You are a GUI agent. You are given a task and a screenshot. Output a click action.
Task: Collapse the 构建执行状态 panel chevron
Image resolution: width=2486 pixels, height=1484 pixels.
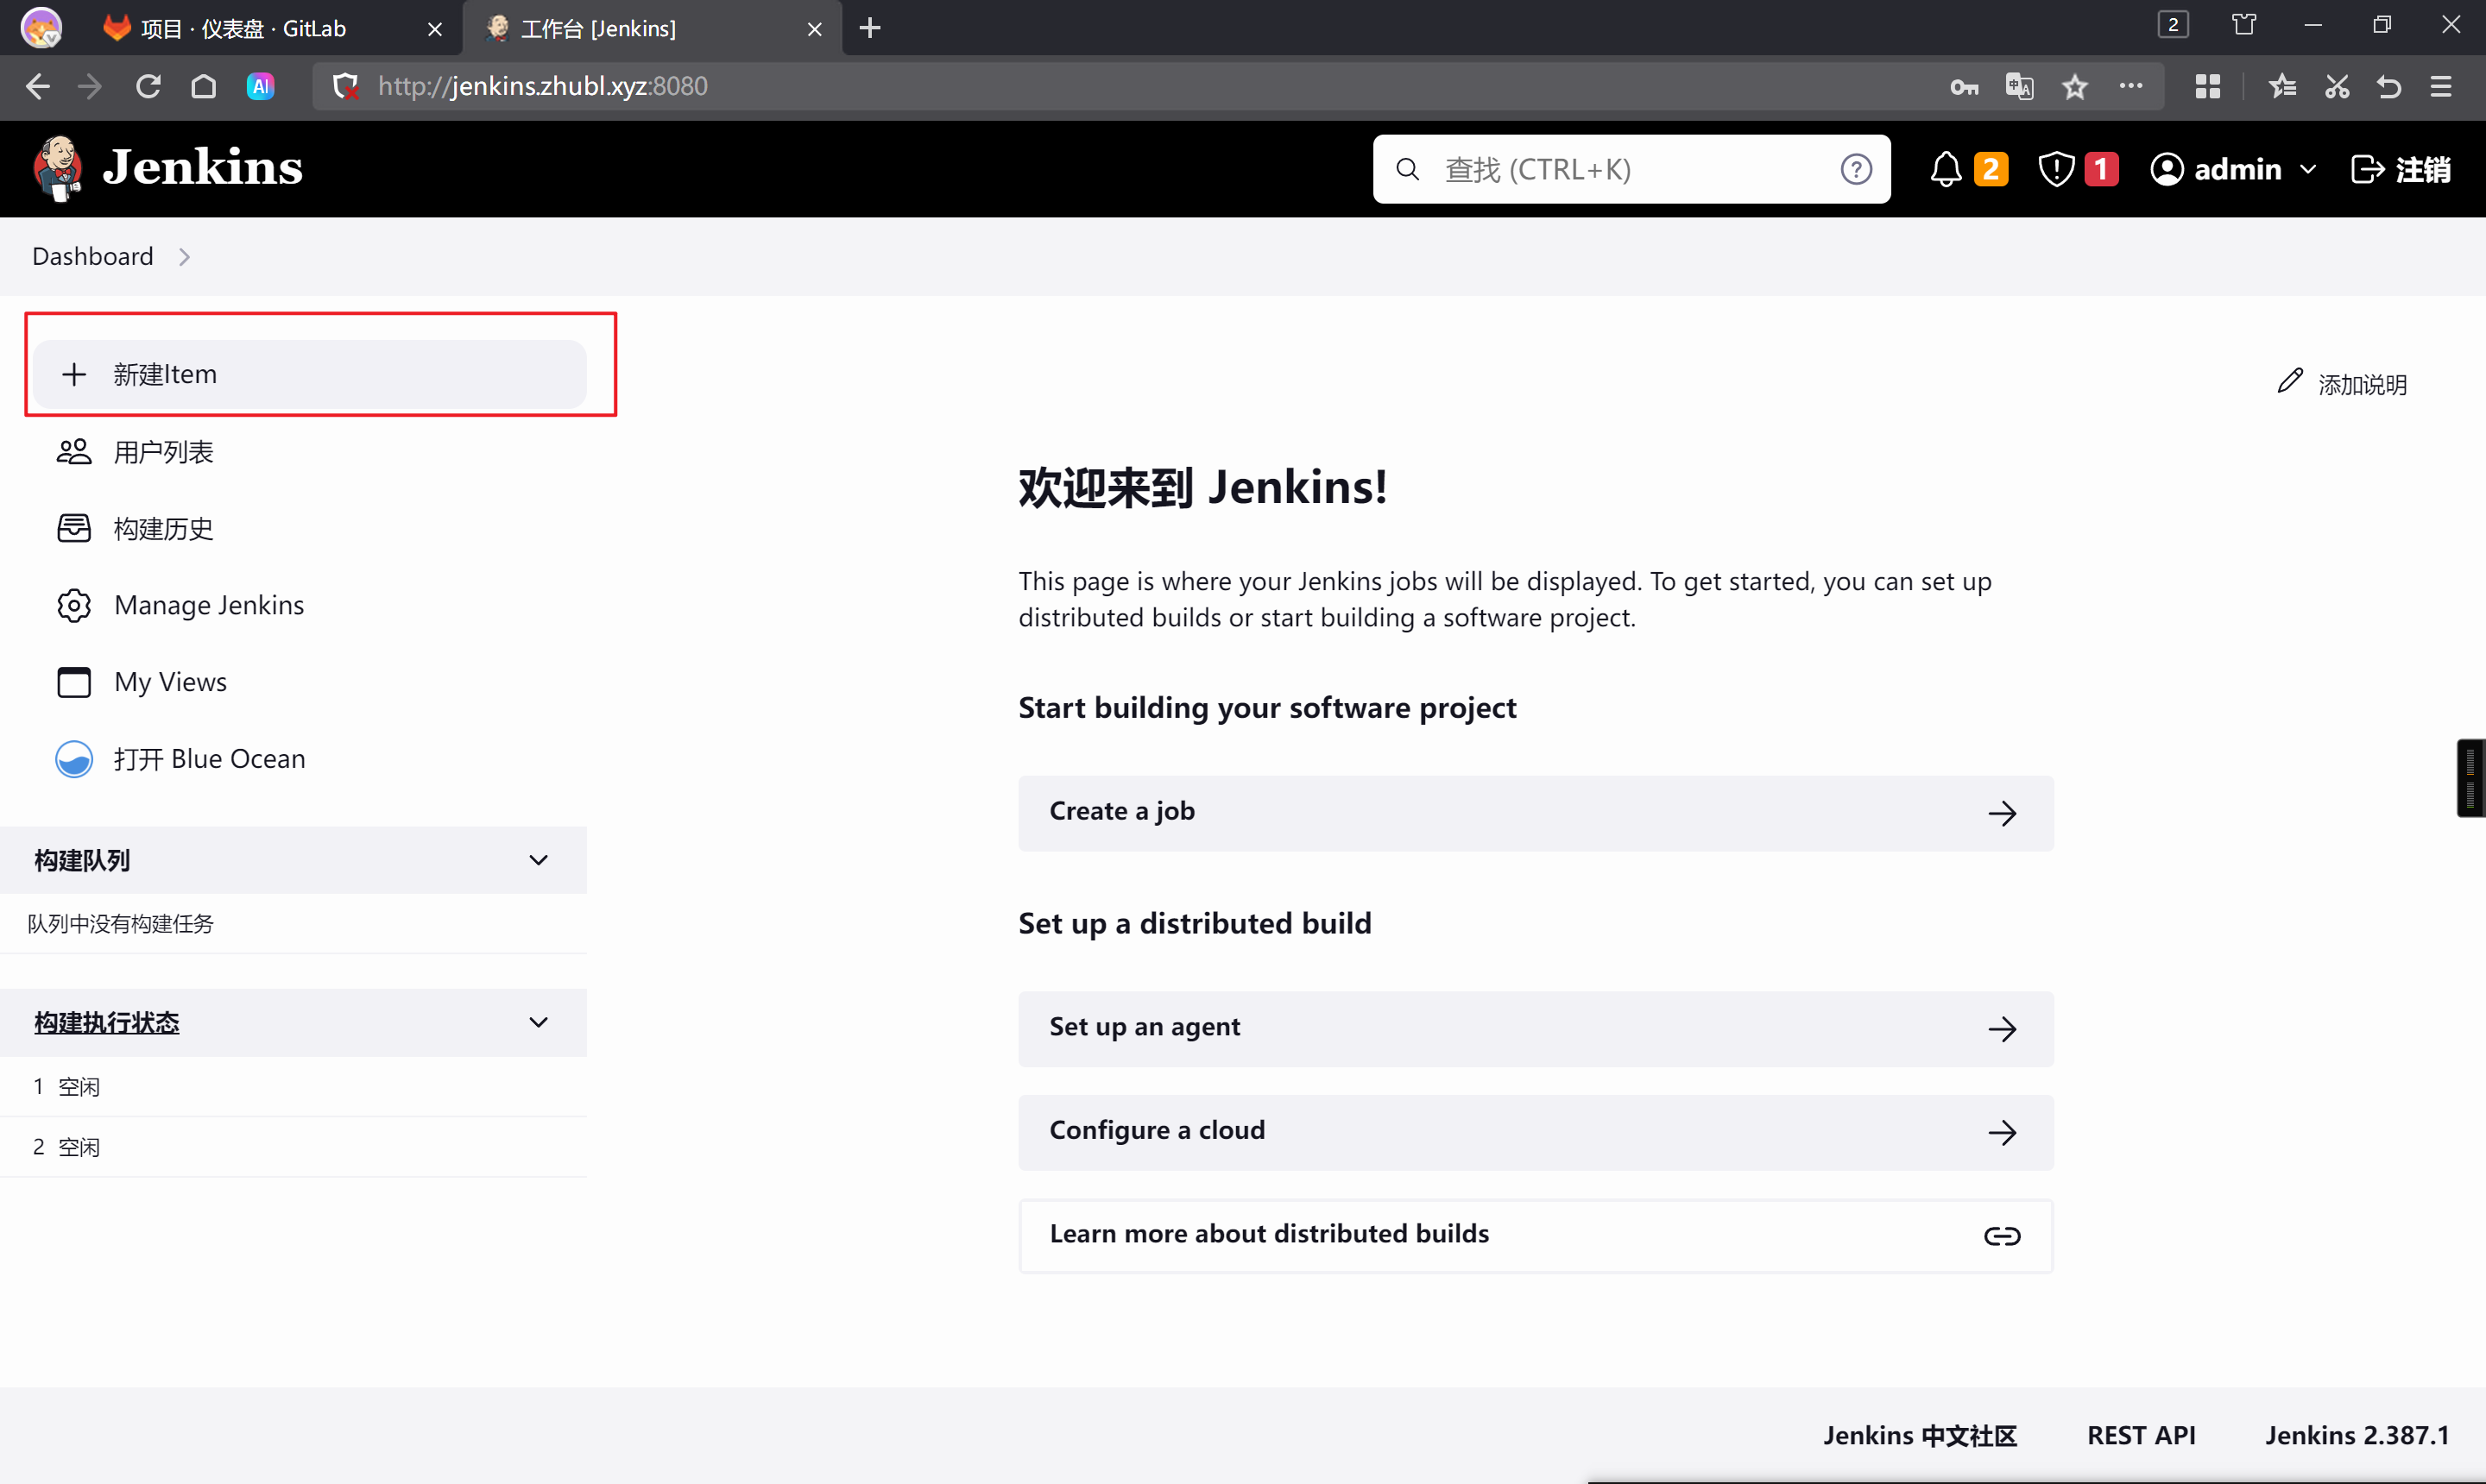539,1022
